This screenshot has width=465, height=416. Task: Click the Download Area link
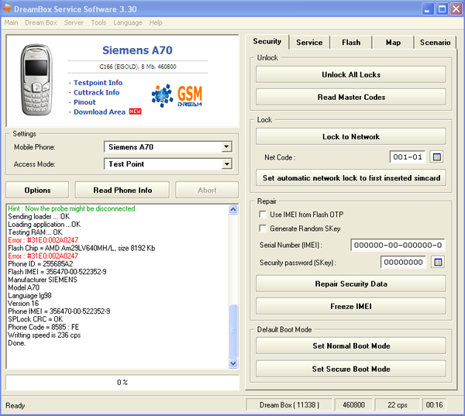click(99, 112)
